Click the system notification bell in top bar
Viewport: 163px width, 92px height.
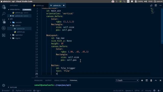pos(132,2)
